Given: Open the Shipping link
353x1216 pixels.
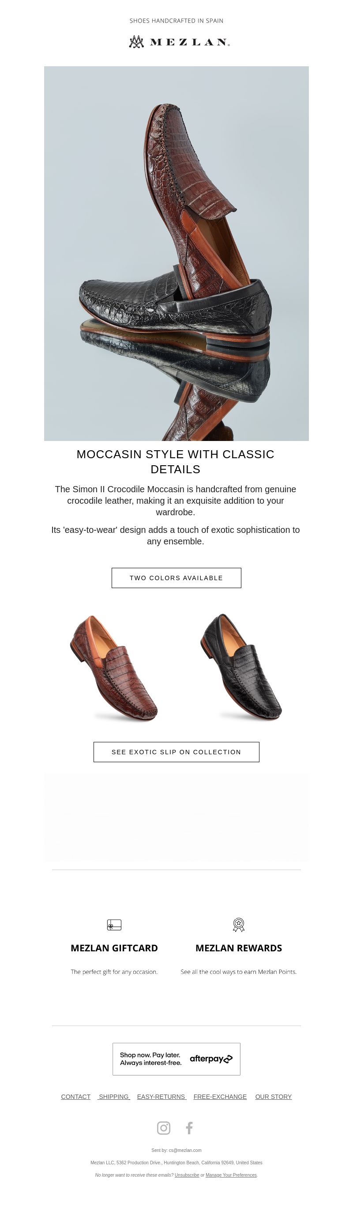Looking at the screenshot, I should [x=113, y=1097].
